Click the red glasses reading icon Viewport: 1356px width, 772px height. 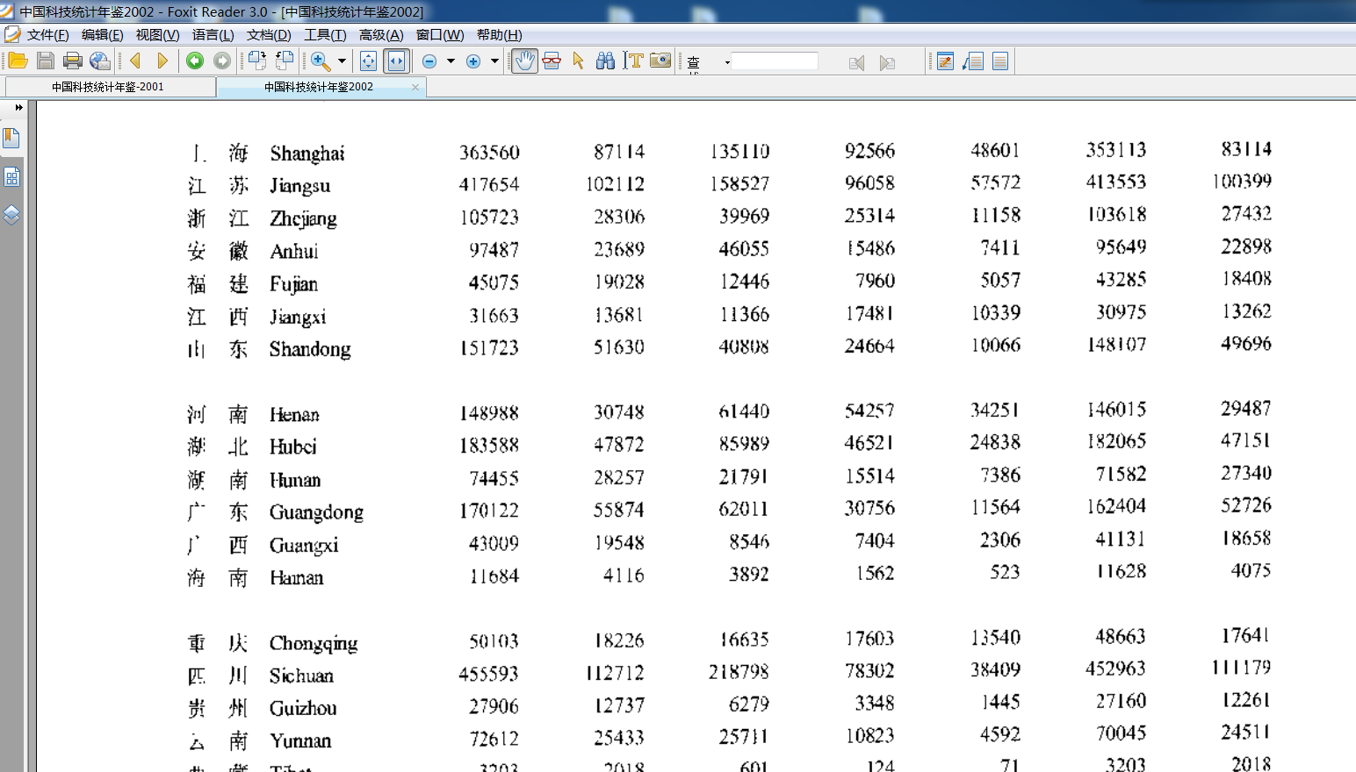(552, 61)
